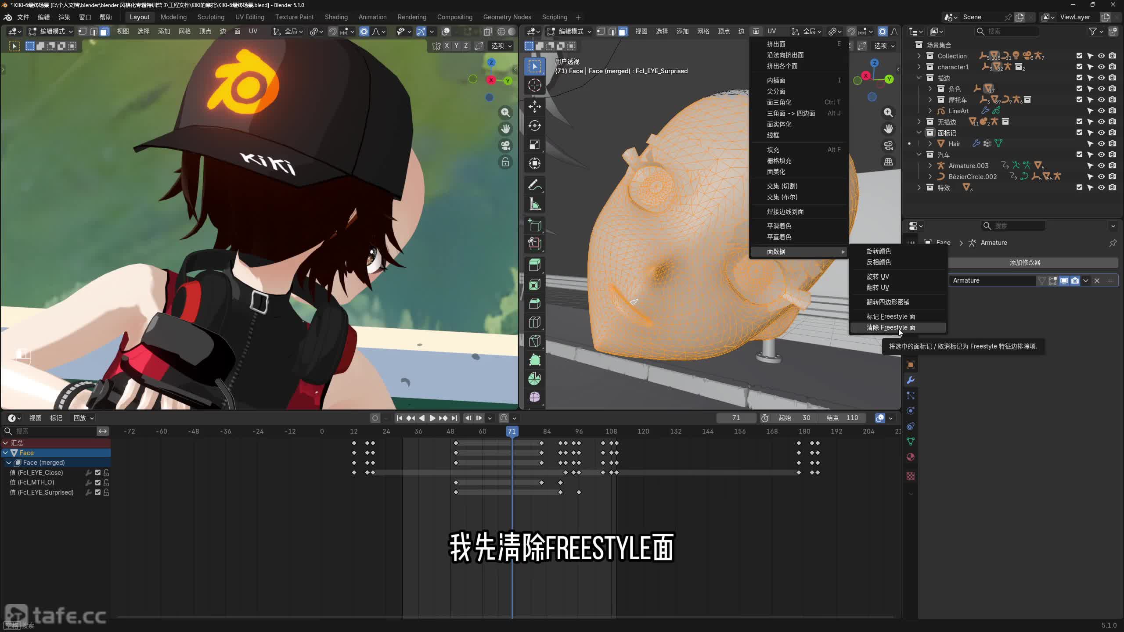Viewport: 1124px width, 632px height.
Task: Uncheck the 特效 collection checkbox
Action: coord(1080,187)
